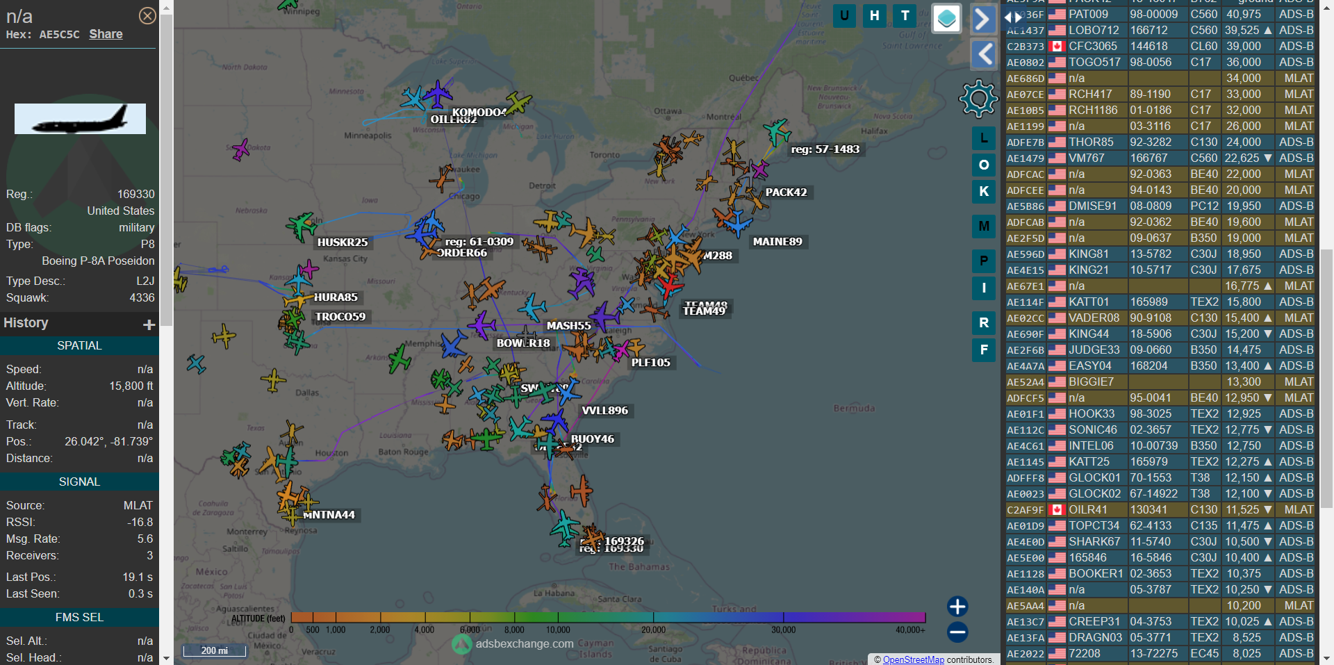Image resolution: width=1334 pixels, height=665 pixels.
Task: Toggle the I map option button
Action: pyautogui.click(x=984, y=288)
